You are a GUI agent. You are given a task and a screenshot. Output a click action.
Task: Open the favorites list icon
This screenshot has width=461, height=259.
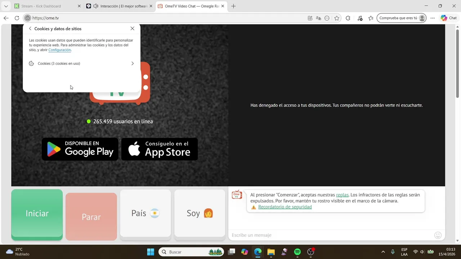pyautogui.click(x=371, y=18)
